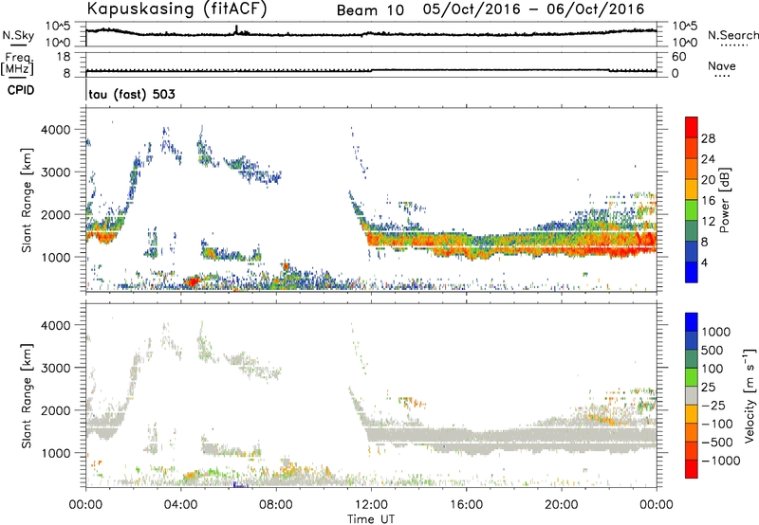The width and height of the screenshot is (759, 525).
Task: Click the gray -25 to 25 segment of Velocity bar
Action: pyautogui.click(x=692, y=396)
